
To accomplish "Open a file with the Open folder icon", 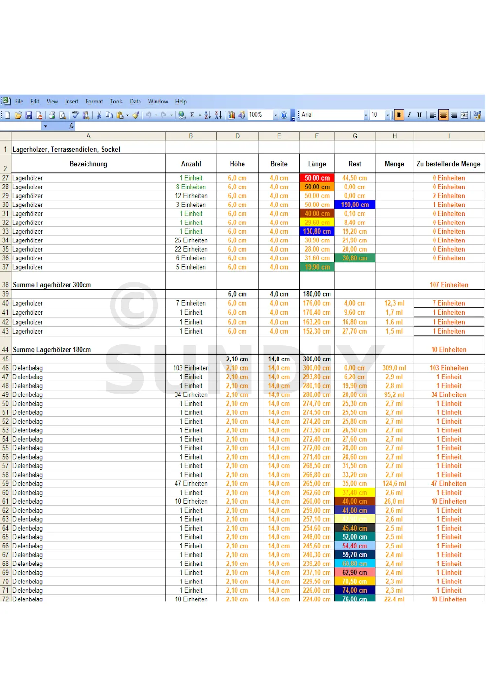I will (18, 115).
